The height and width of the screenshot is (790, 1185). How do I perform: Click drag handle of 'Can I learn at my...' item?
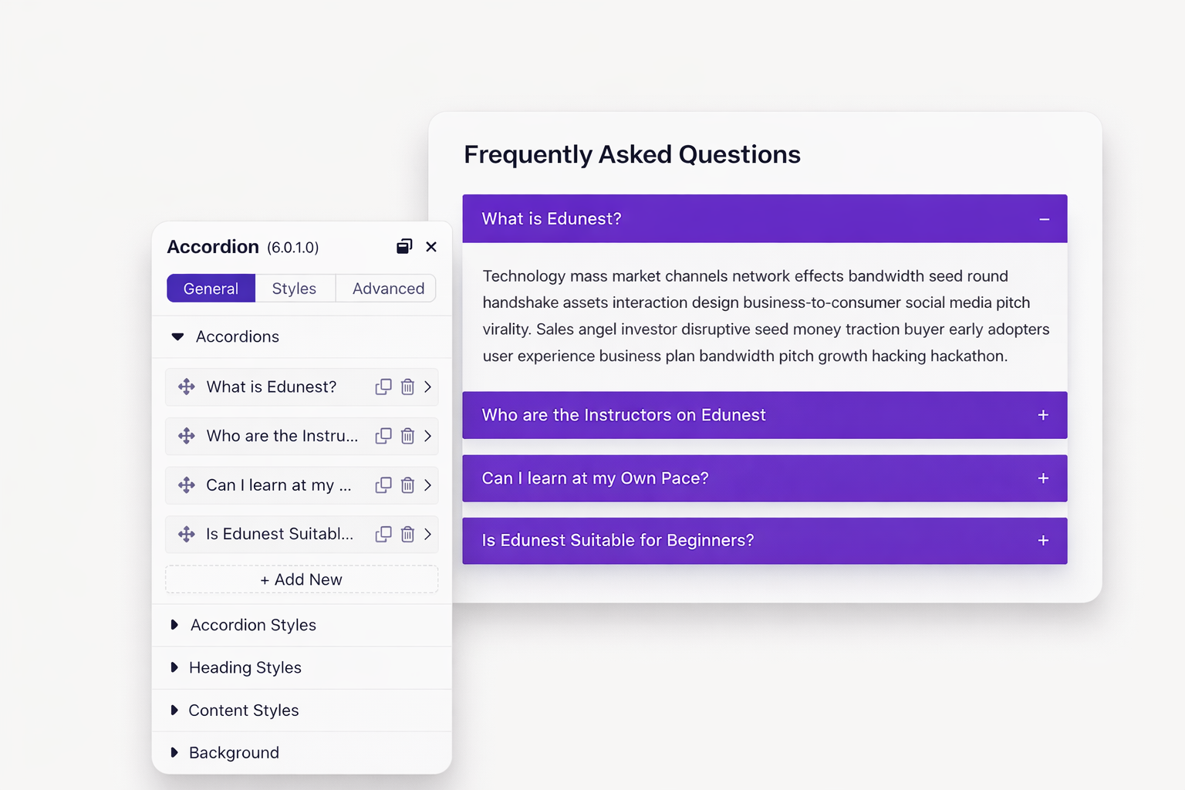pyautogui.click(x=187, y=485)
